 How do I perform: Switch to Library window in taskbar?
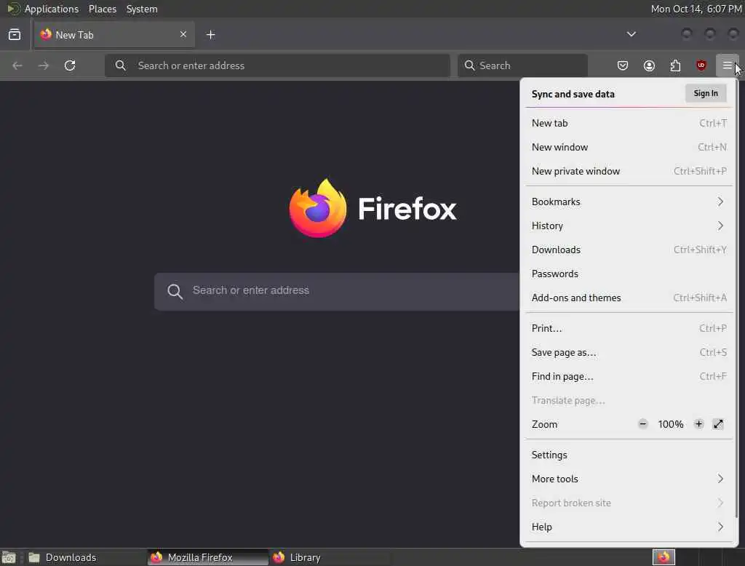[330, 557]
